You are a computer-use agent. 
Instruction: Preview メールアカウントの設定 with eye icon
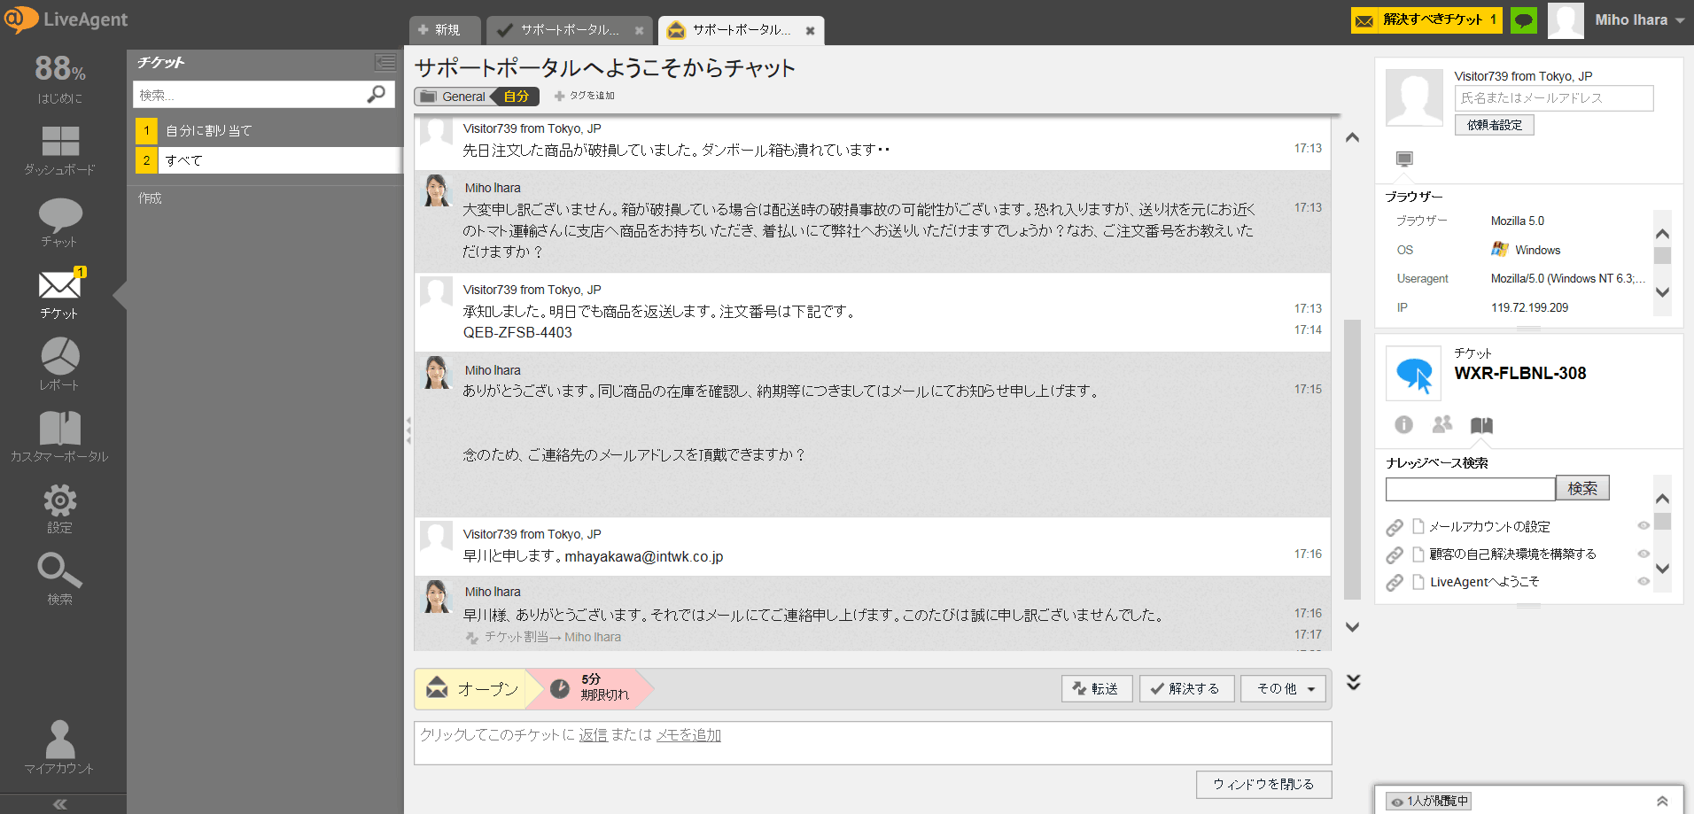[1643, 526]
